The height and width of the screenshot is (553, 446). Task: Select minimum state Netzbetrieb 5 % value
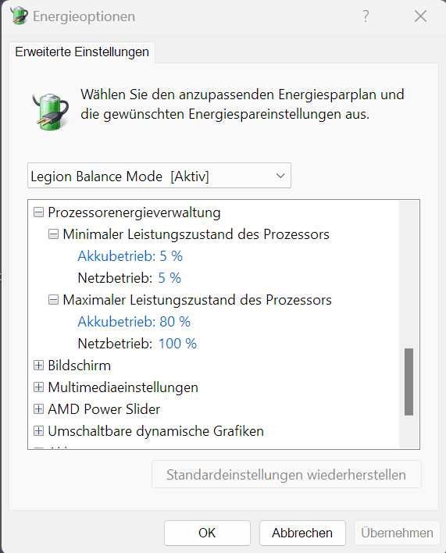(x=169, y=278)
